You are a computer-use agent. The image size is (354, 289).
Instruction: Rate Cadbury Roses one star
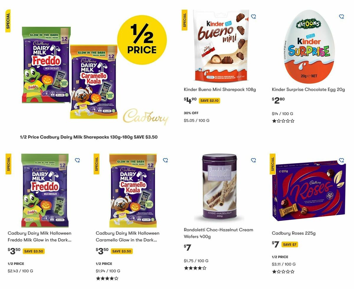tap(273, 271)
